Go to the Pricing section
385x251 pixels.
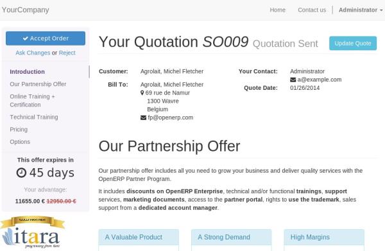(x=19, y=130)
